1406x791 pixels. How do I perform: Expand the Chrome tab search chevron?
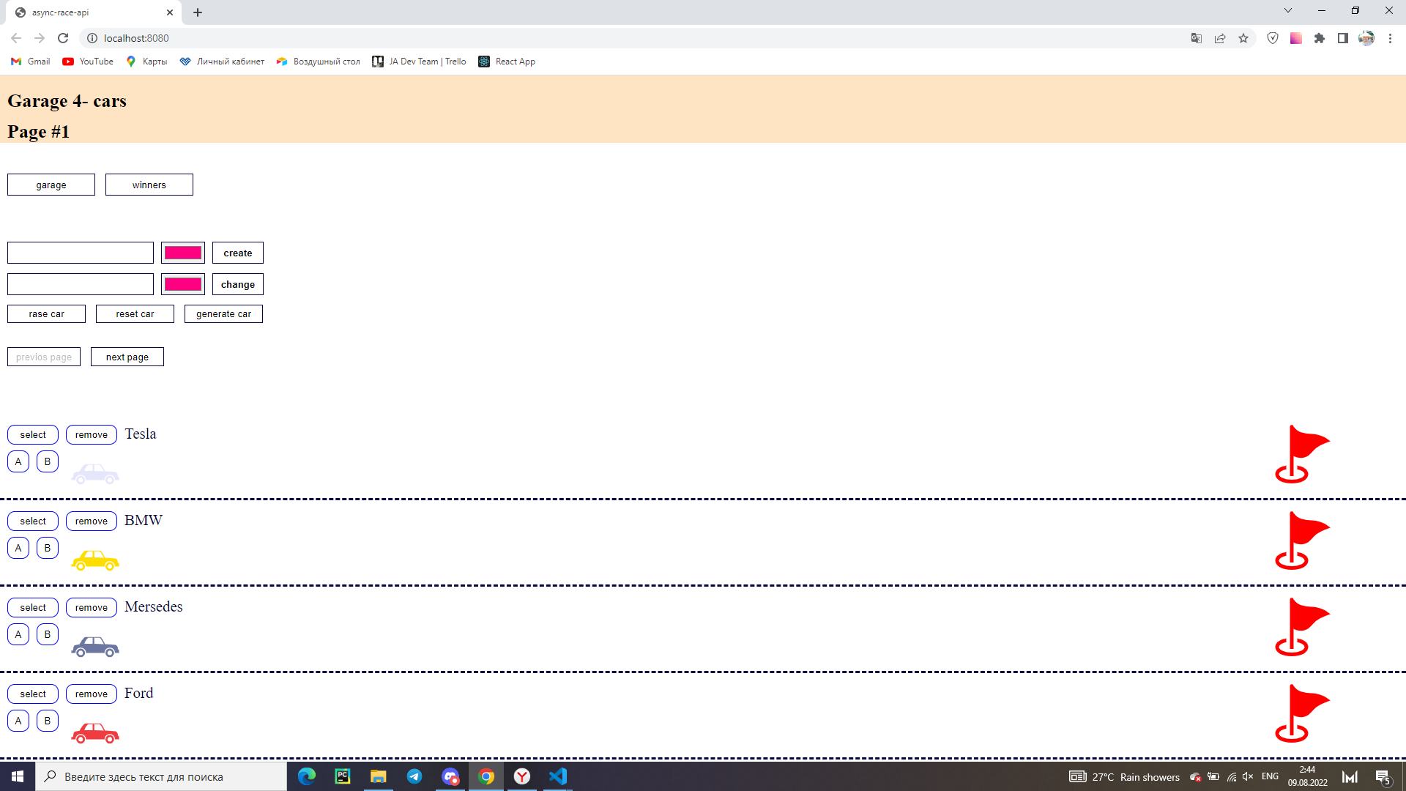pos(1288,11)
